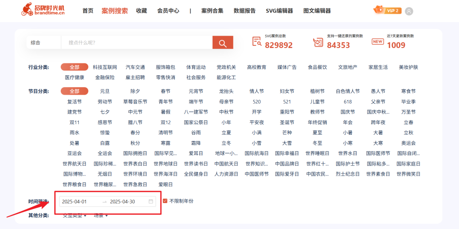The height and width of the screenshot is (229, 459).
Task: Open the calendar icon in date range
Action: tap(151, 201)
